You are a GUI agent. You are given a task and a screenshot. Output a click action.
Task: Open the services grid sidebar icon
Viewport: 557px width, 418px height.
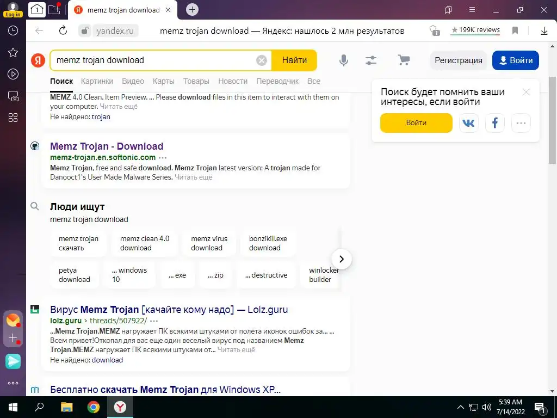coord(13,118)
